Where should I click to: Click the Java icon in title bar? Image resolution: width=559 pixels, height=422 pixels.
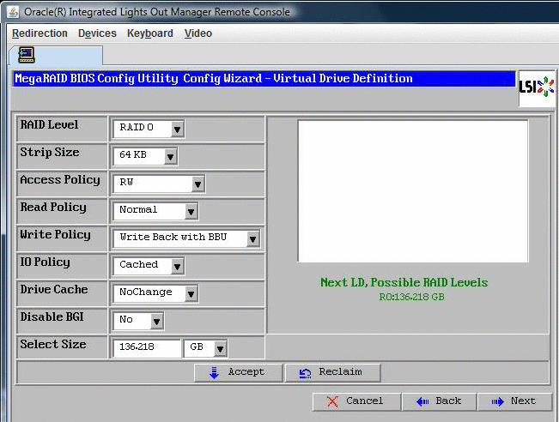pyautogui.click(x=13, y=11)
